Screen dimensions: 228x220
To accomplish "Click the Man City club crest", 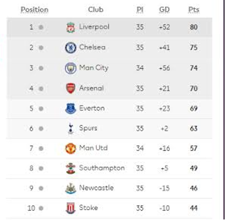I will [71, 68].
